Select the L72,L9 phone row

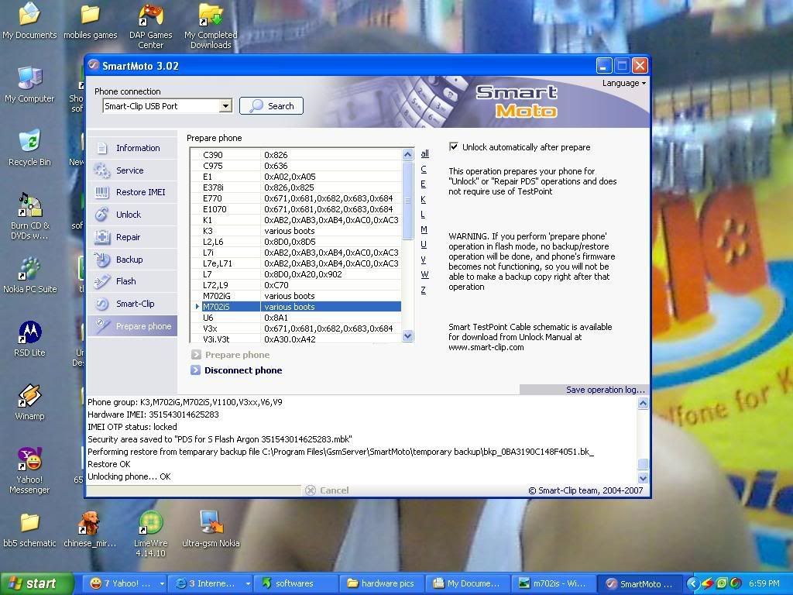(297, 285)
